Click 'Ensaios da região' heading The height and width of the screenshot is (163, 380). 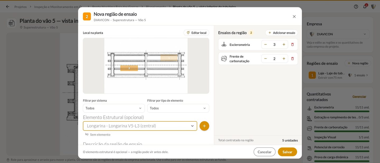pyautogui.click(x=232, y=33)
